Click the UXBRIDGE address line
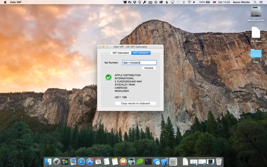The image size is (267, 167). (121, 88)
